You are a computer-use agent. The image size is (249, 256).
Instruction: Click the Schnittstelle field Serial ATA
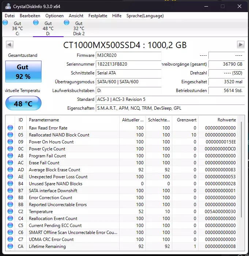coord(129,73)
